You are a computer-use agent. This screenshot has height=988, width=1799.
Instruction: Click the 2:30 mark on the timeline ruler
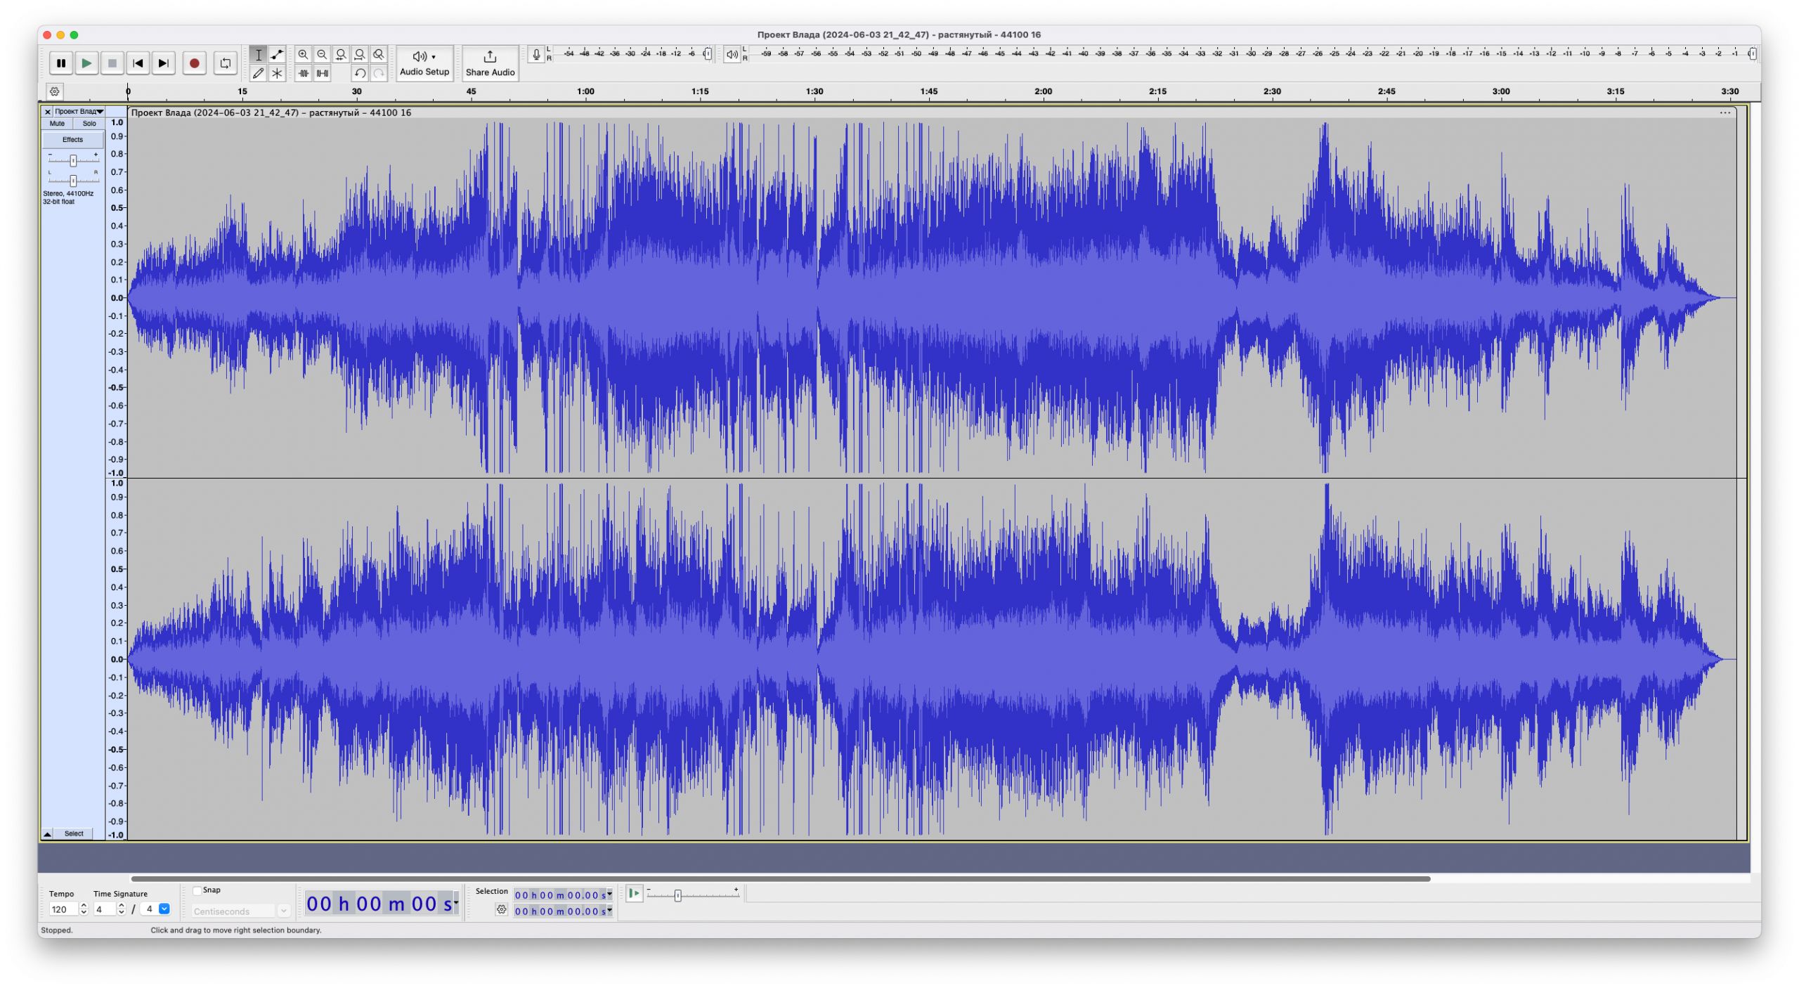click(1272, 91)
